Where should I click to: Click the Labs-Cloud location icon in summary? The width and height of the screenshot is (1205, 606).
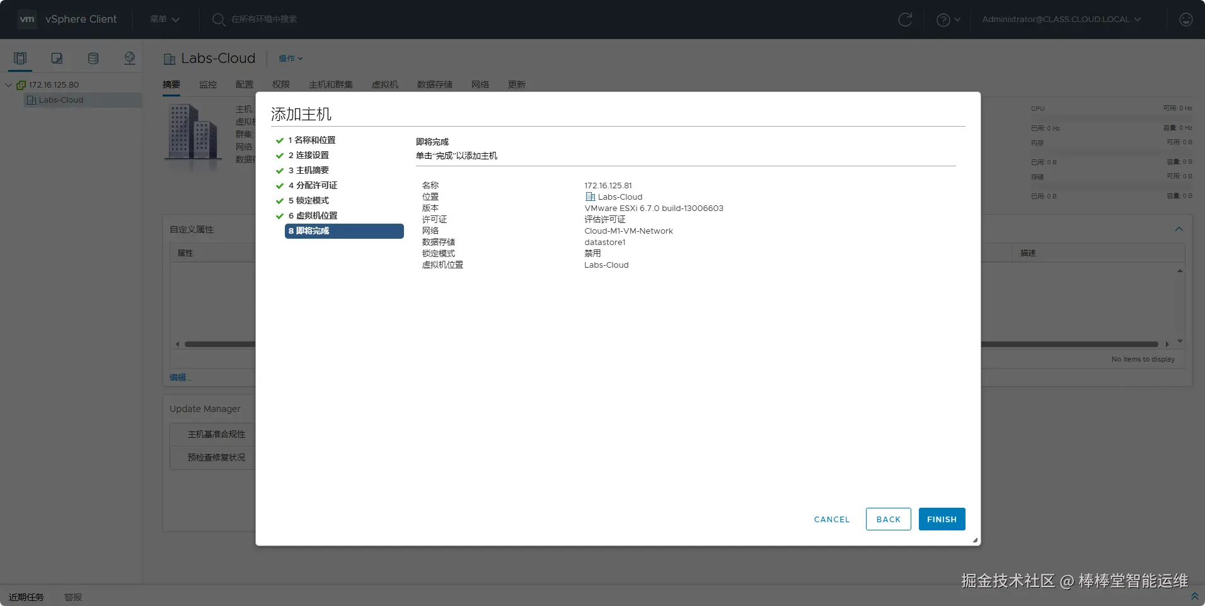[x=590, y=197]
